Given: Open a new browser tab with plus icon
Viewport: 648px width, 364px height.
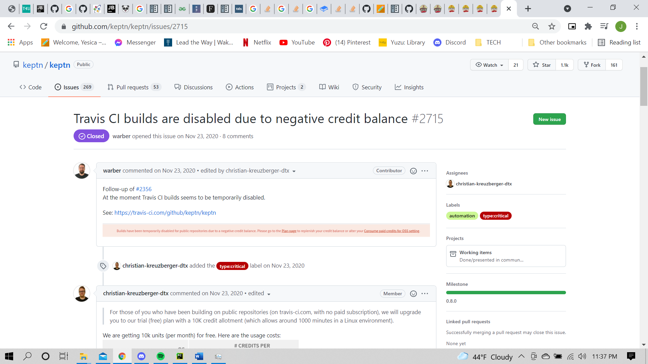Looking at the screenshot, I should click(528, 9).
